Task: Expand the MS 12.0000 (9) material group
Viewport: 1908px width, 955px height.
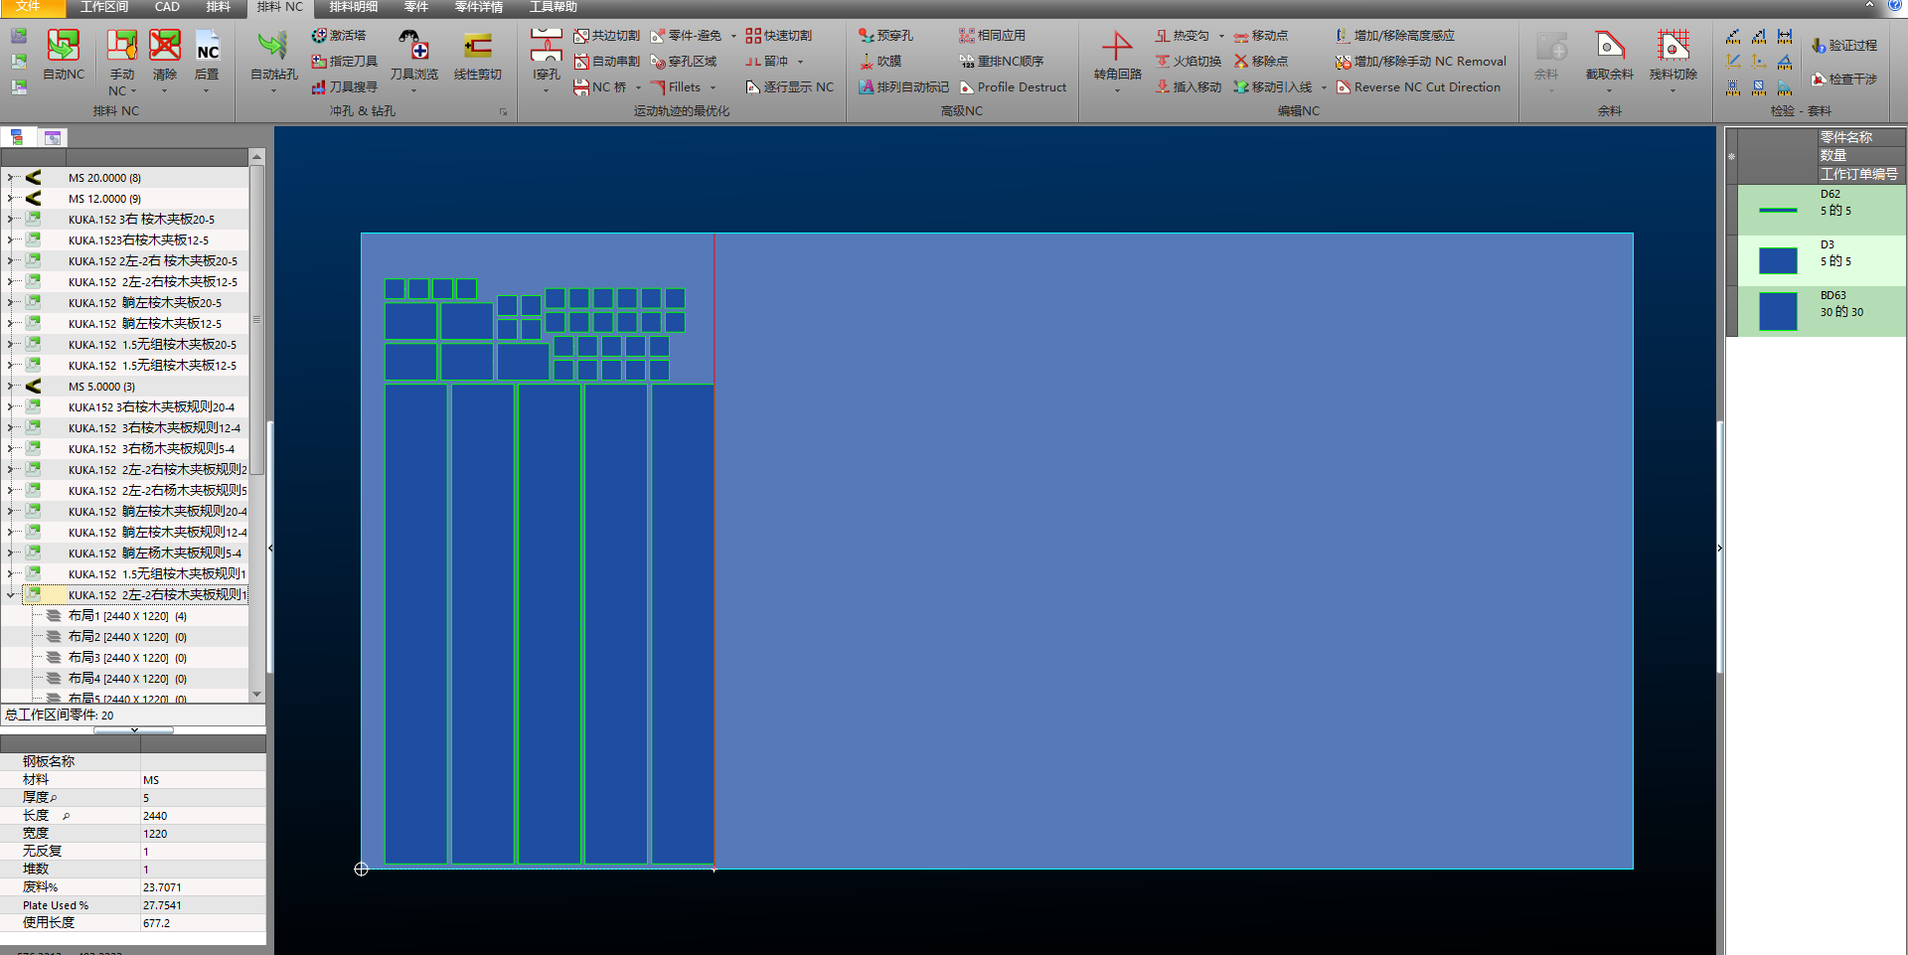Action: point(10,199)
